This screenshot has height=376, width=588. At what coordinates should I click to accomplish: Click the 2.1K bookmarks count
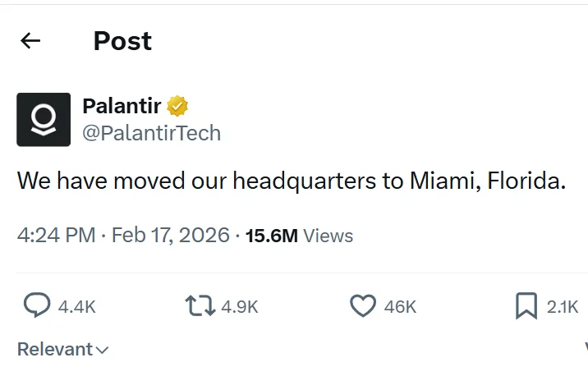(x=563, y=307)
